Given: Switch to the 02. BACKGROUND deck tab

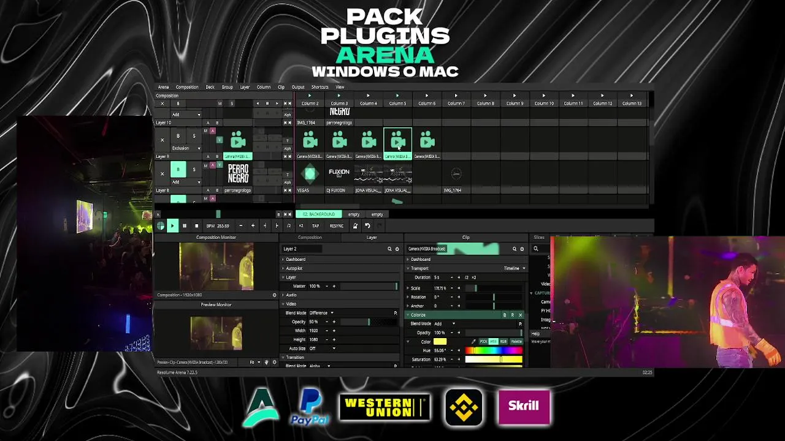Looking at the screenshot, I should 319,214.
